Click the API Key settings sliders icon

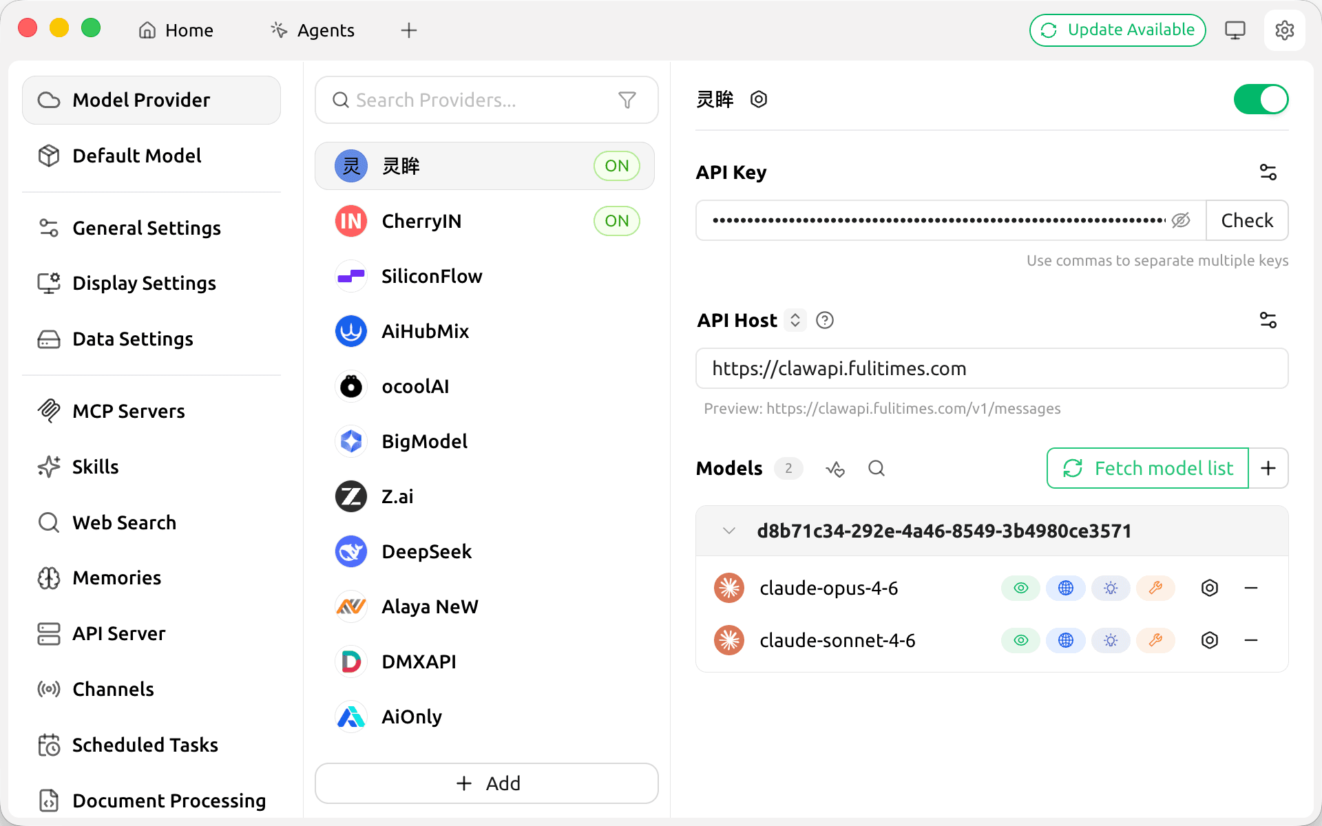point(1268,172)
